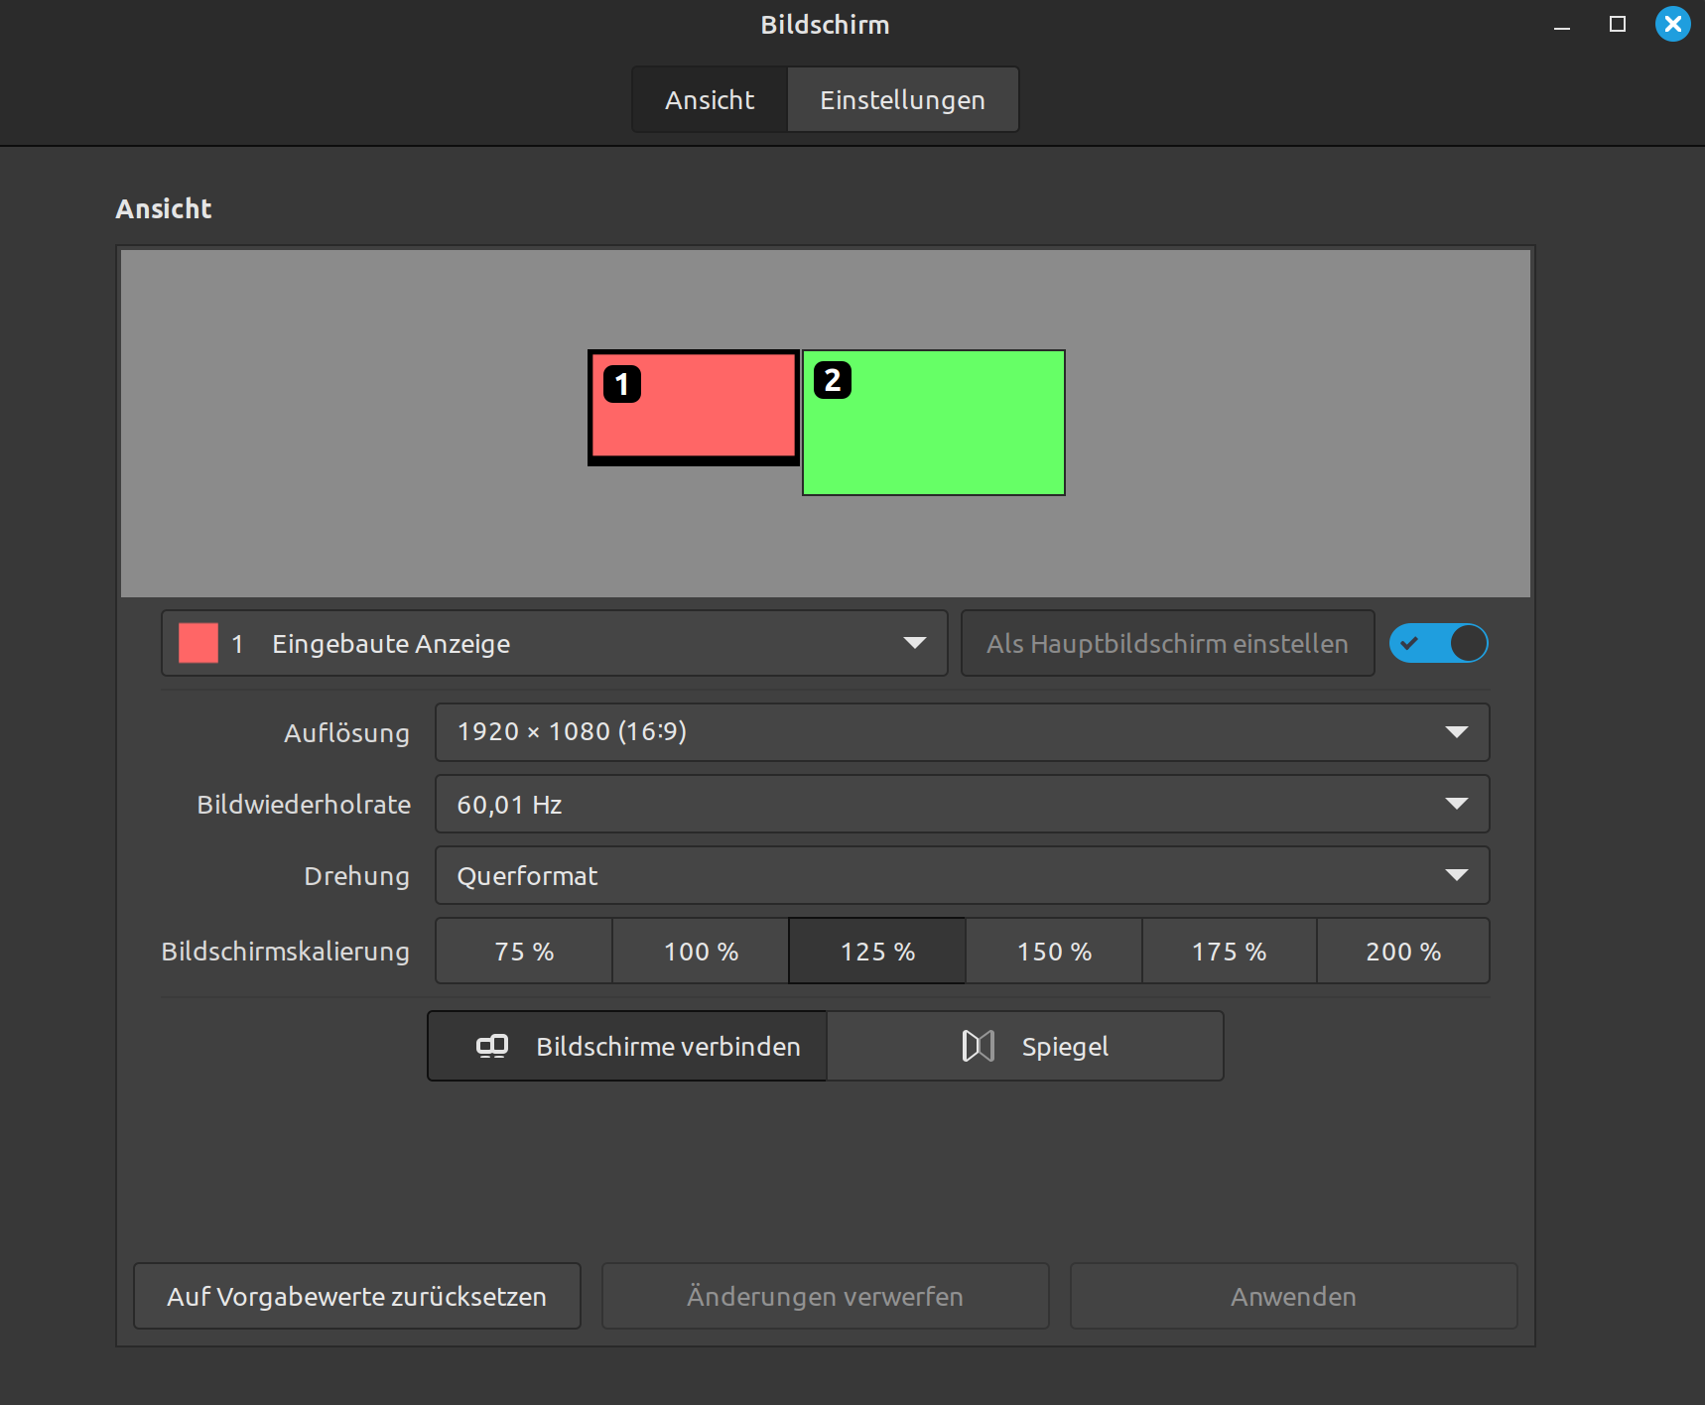This screenshot has height=1405, width=1705.
Task: Open the Bildwiederholrate dropdown
Action: (x=962, y=804)
